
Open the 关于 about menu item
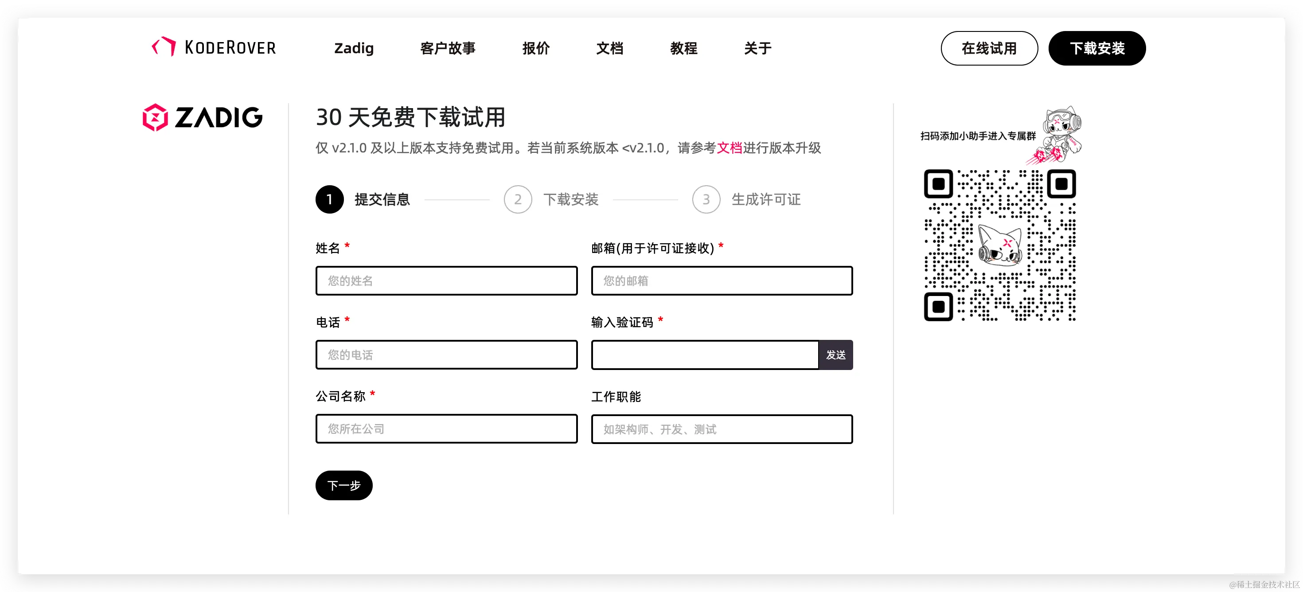point(757,48)
